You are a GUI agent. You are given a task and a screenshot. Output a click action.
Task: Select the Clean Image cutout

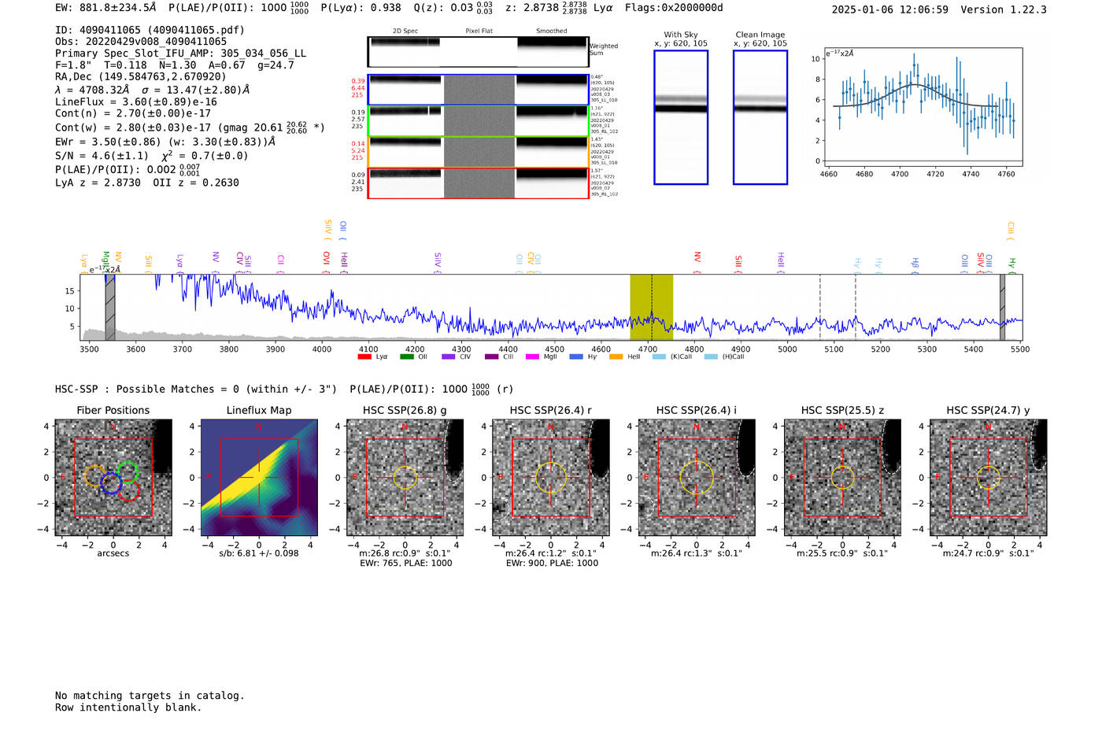coord(760,117)
